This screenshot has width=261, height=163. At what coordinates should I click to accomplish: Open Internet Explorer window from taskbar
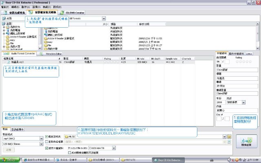pos(38,160)
